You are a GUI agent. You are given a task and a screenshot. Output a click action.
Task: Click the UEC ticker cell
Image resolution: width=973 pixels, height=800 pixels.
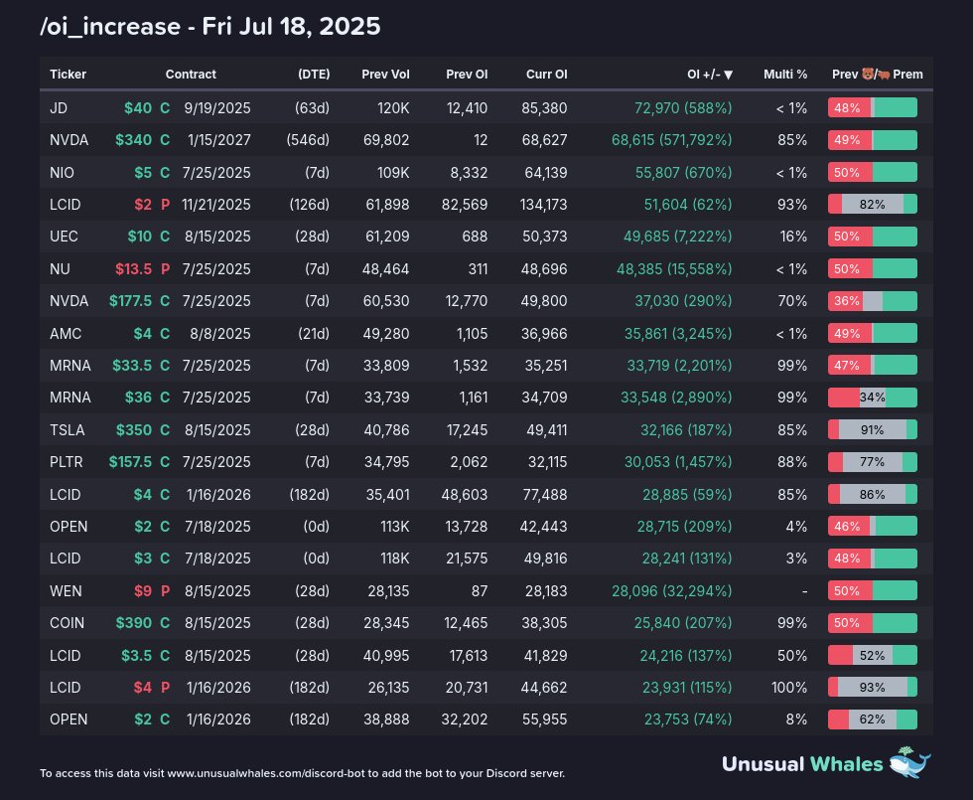point(64,237)
